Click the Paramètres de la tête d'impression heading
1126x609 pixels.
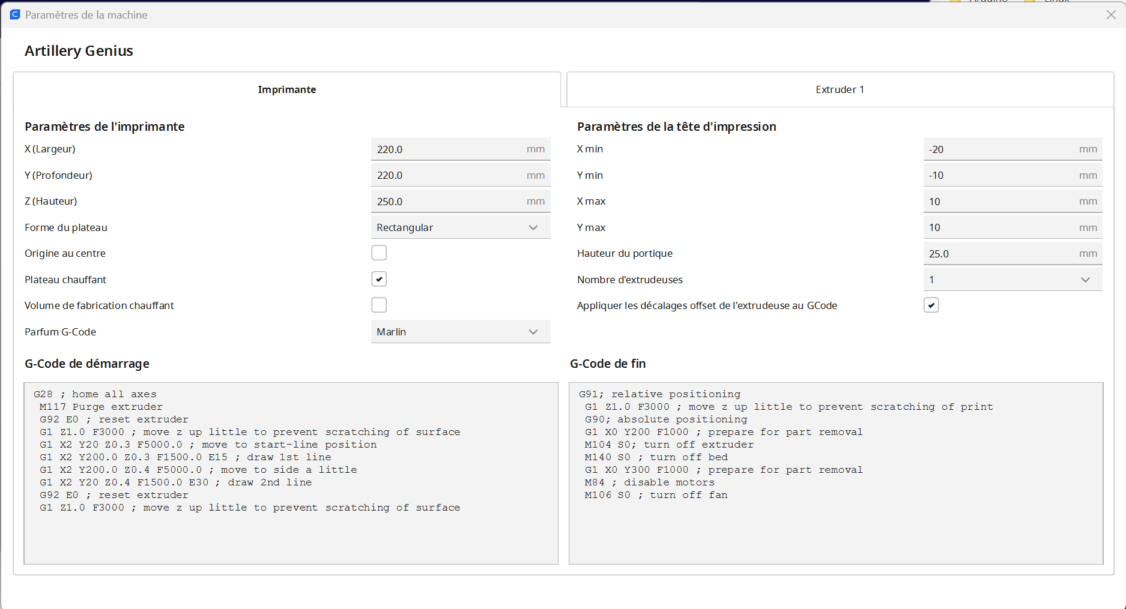(677, 127)
